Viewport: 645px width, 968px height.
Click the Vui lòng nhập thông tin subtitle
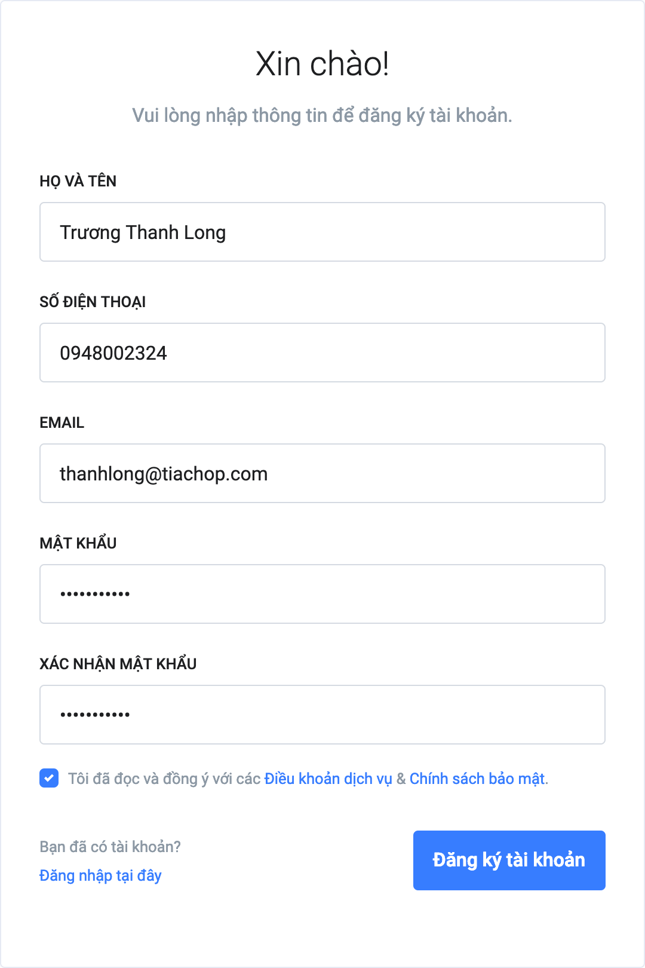click(322, 115)
